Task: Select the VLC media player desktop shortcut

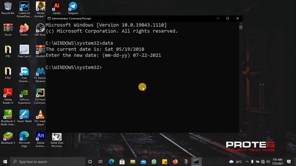Action: click(x=40, y=118)
